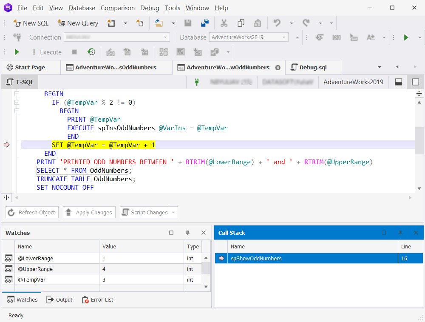Collapse the IF statement block
425x322 pixels.
point(17,102)
